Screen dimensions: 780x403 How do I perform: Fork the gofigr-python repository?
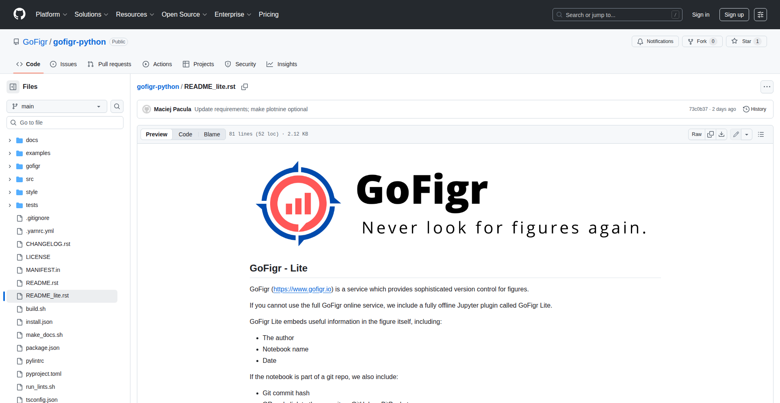coord(702,41)
